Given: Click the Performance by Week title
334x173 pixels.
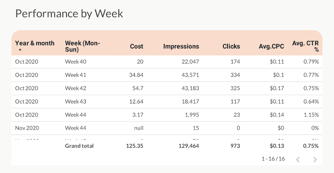Looking at the screenshot, I should coord(69,14).
